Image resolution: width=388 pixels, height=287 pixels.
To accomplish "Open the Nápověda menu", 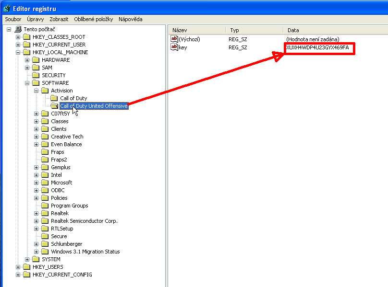I will [x=131, y=19].
